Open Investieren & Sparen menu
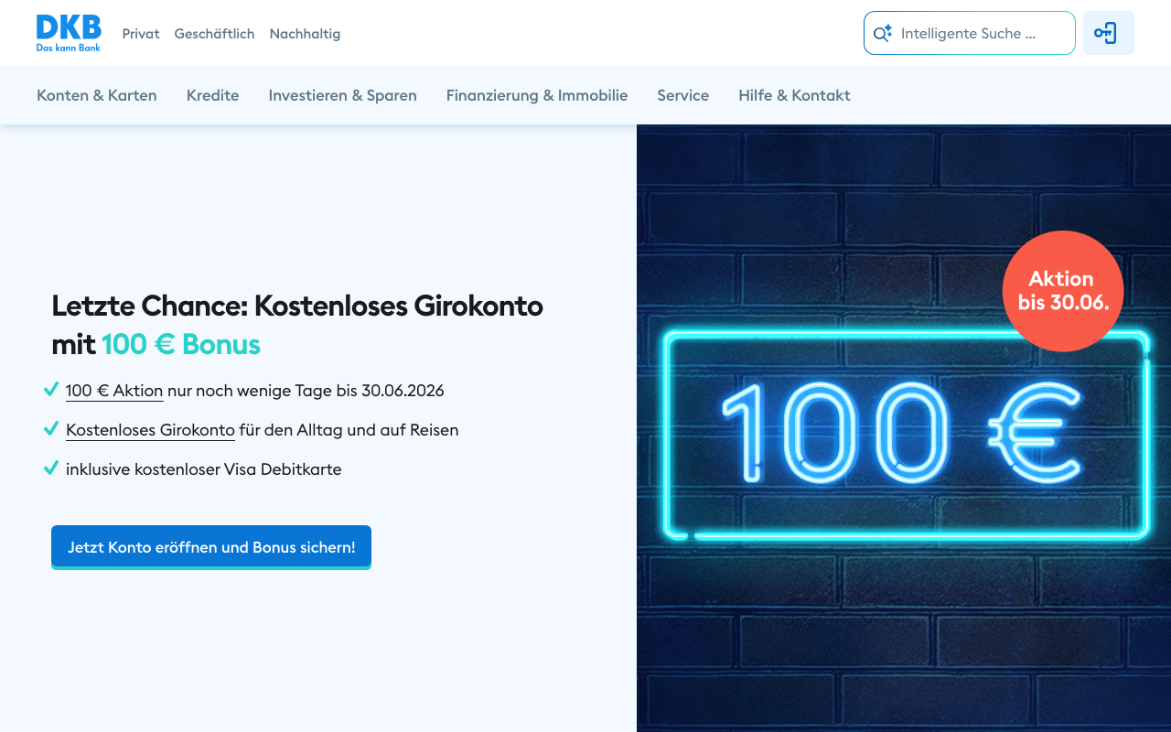This screenshot has height=732, width=1171. point(342,95)
